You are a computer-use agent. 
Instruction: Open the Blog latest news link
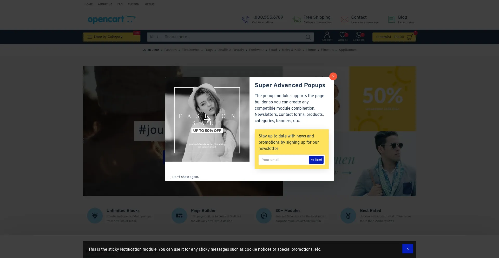[x=406, y=19]
